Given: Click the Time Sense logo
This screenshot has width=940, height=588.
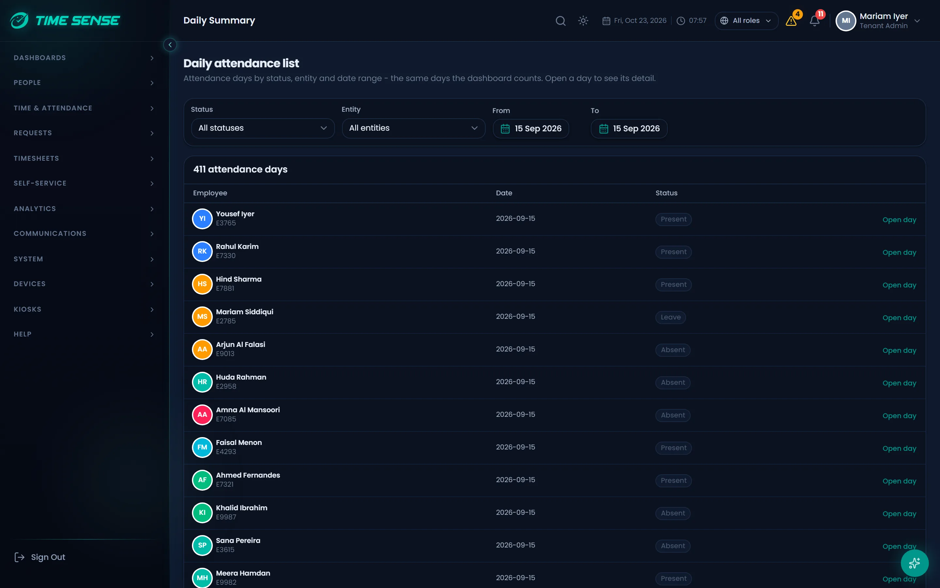Looking at the screenshot, I should pos(65,20).
